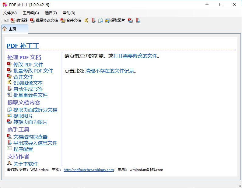Click the options checklist icon at toolbar start
This screenshot has height=188, width=242.
(6, 20)
